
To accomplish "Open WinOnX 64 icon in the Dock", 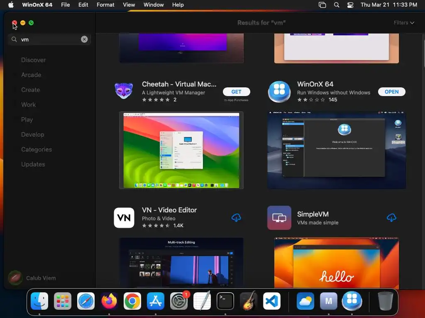I will tap(352, 301).
